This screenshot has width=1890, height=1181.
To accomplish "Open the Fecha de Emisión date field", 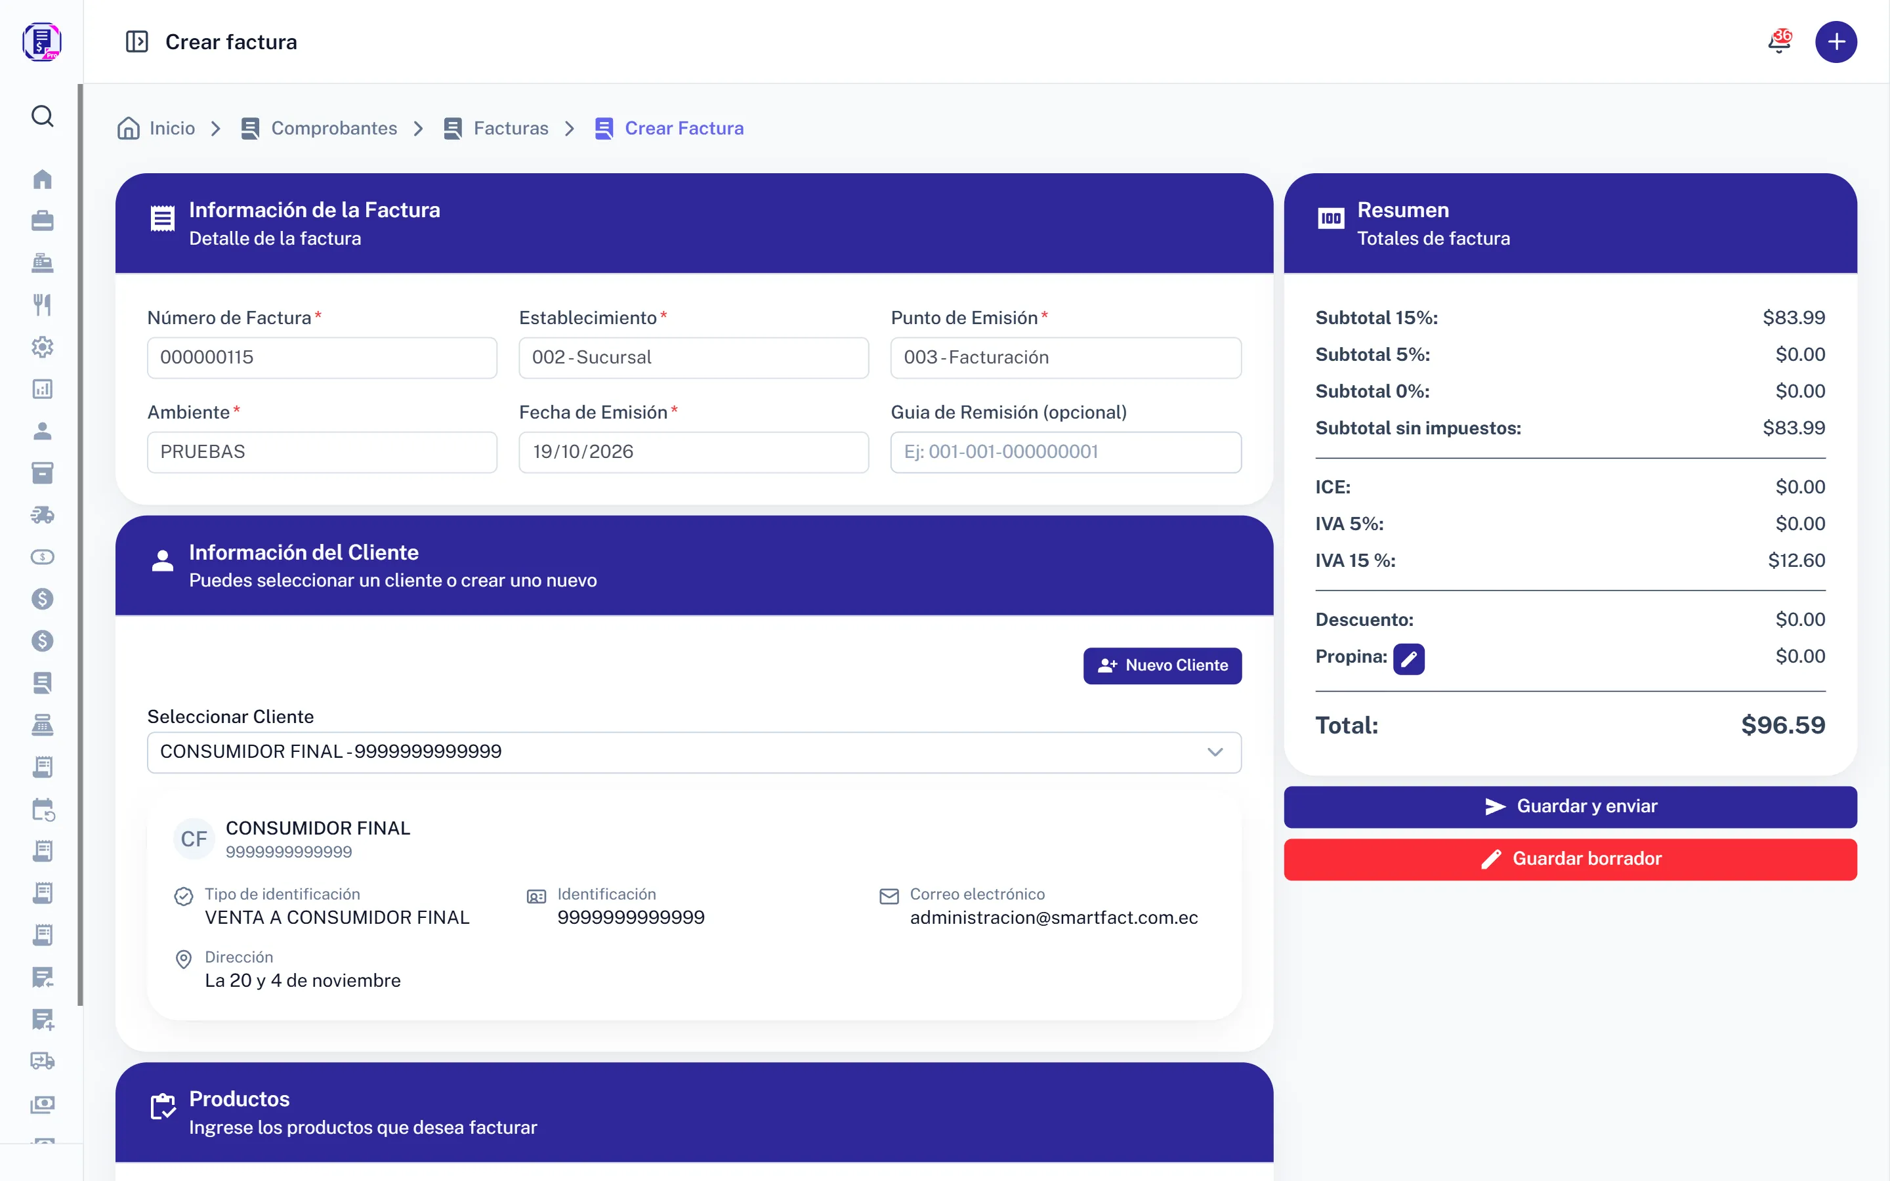I will pyautogui.click(x=694, y=452).
